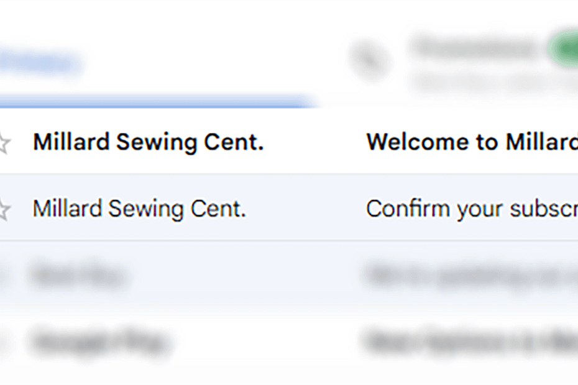Click the sender name in the fourth blurred row
This screenshot has height=385, width=578.
click(99, 340)
